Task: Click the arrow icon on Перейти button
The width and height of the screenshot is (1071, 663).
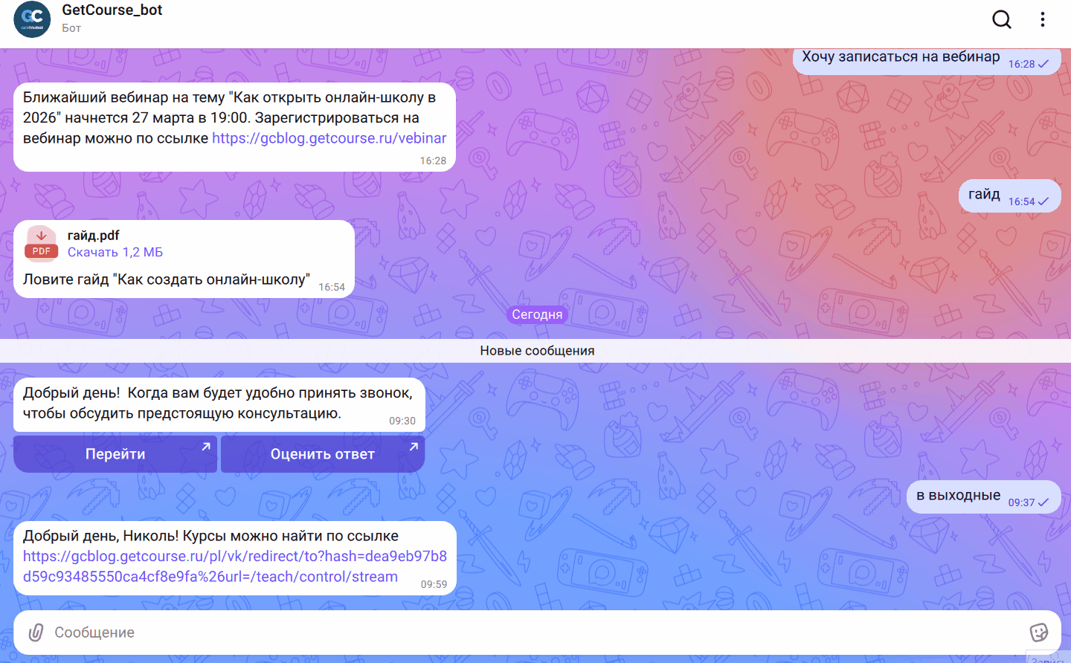Action: [x=206, y=446]
